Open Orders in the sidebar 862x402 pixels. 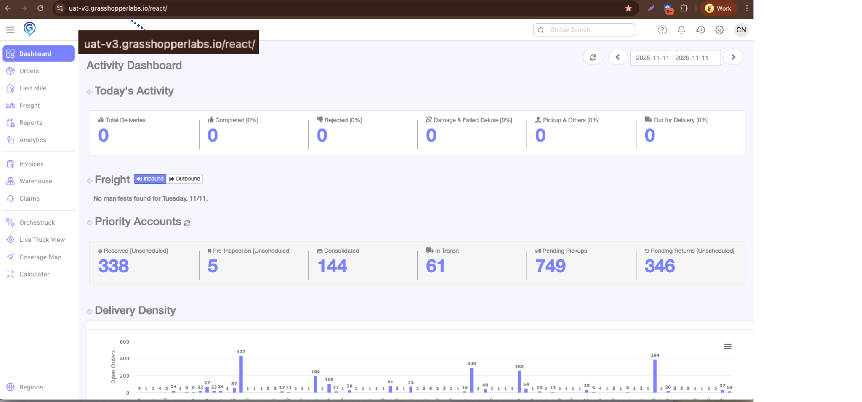[29, 71]
